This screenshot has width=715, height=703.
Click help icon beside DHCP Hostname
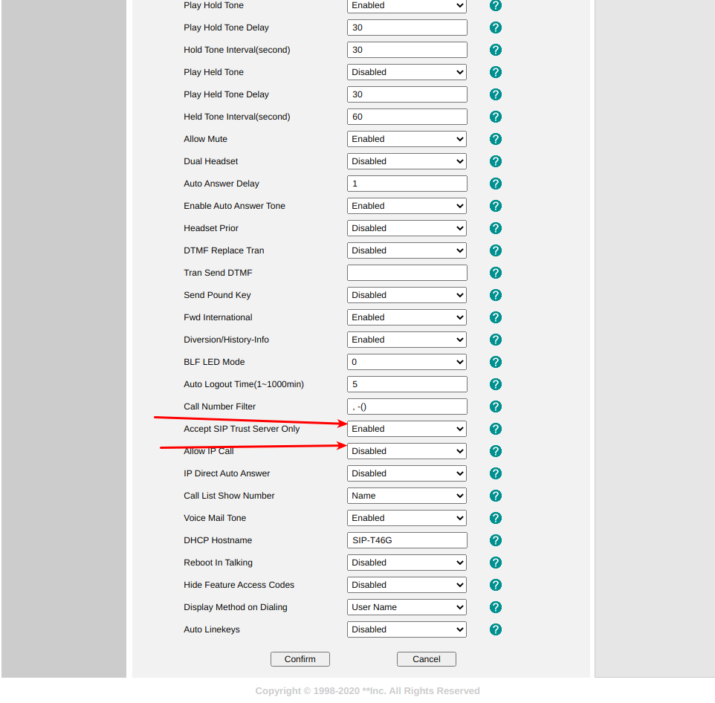pyautogui.click(x=496, y=540)
